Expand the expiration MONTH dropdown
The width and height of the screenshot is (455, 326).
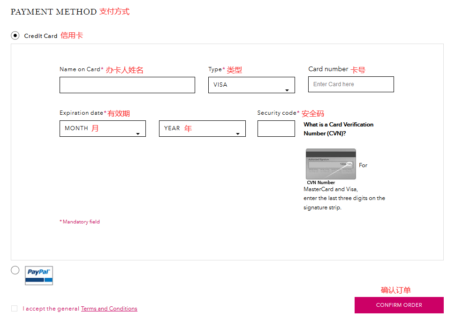[102, 128]
